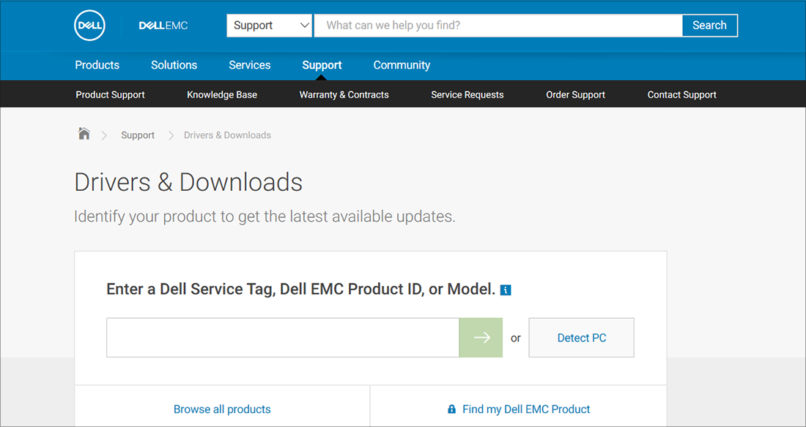806x427 pixels.
Task: Click the green arrow submit icon
Action: click(481, 337)
